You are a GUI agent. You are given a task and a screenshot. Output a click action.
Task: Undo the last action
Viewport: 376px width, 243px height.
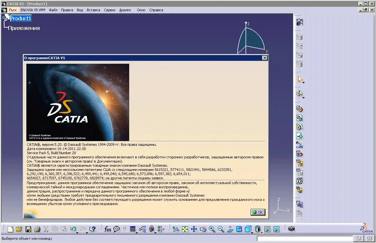point(73,229)
